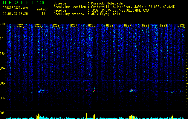The width and height of the screenshot is (188, 119).
Task: Click the small echo near 0329
Action: pyautogui.click(x=172, y=92)
